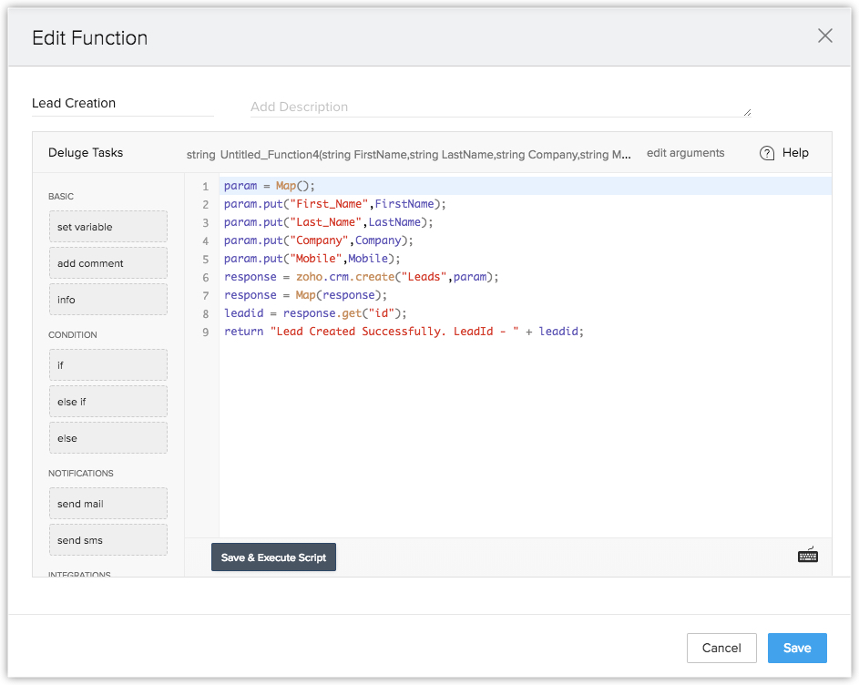Image resolution: width=859 pixels, height=685 pixels.
Task: Place cursor on the return statement line
Action: pyautogui.click(x=403, y=332)
